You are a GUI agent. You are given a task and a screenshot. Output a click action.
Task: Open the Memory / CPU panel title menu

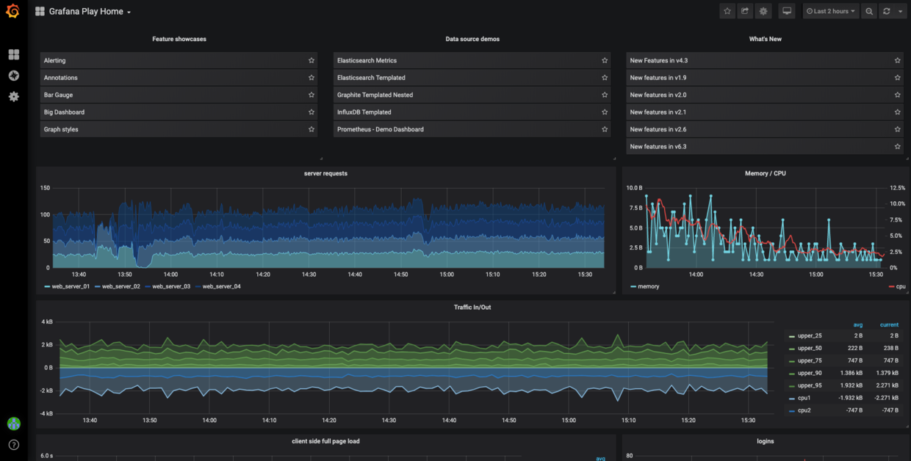coord(766,174)
